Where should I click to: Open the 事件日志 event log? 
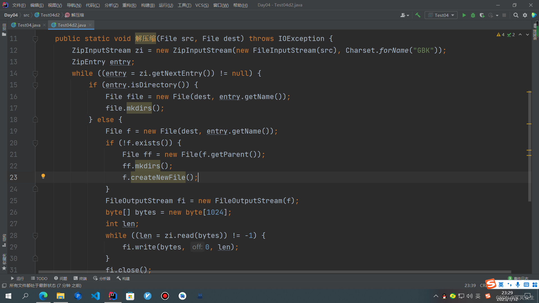tap(521, 278)
